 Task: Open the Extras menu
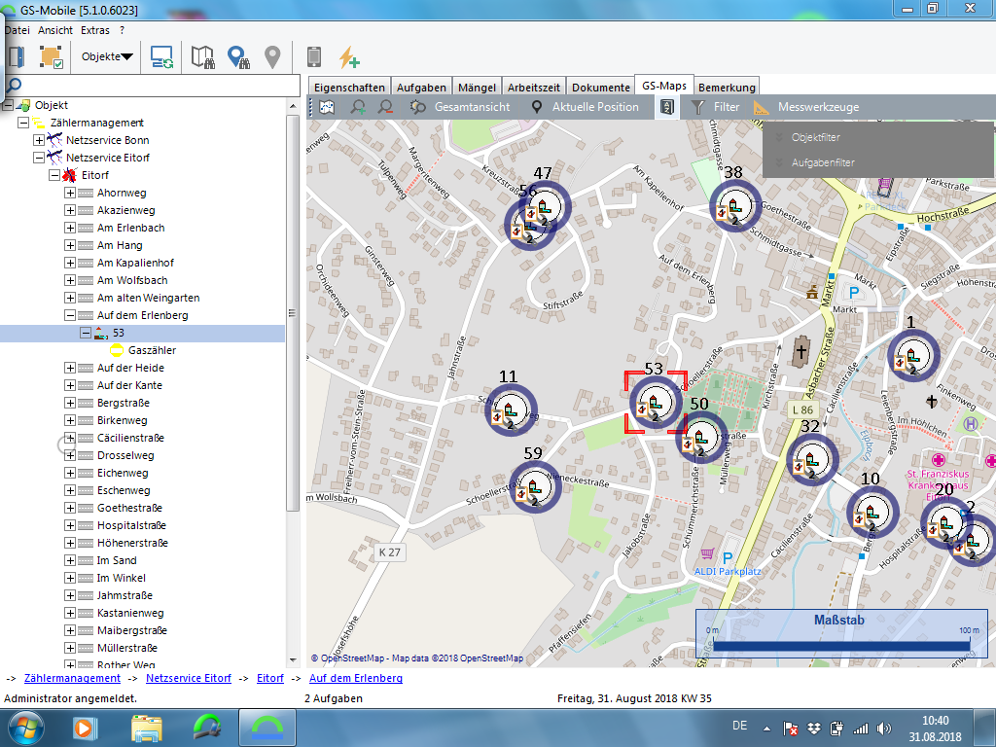click(x=95, y=30)
